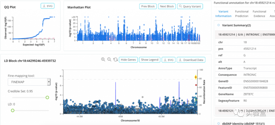This screenshot has height=125, width=275.
Task: Click download arrow icon in Download Data
Action: coord(180,60)
